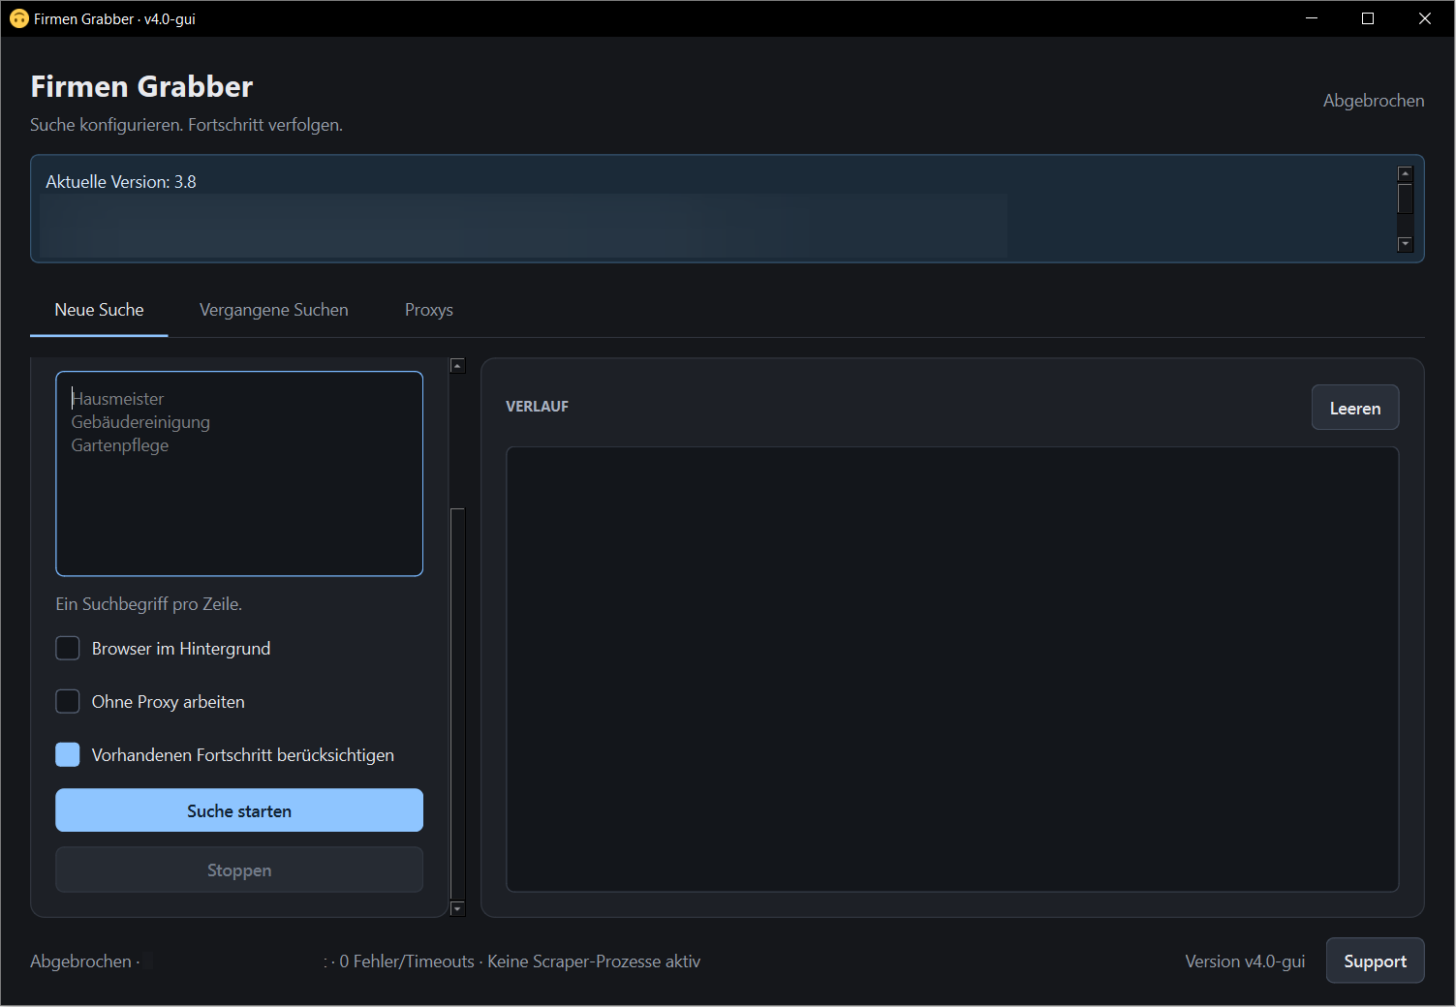Click the Stoppen button
The width and height of the screenshot is (1456, 1007).
pyautogui.click(x=239, y=870)
